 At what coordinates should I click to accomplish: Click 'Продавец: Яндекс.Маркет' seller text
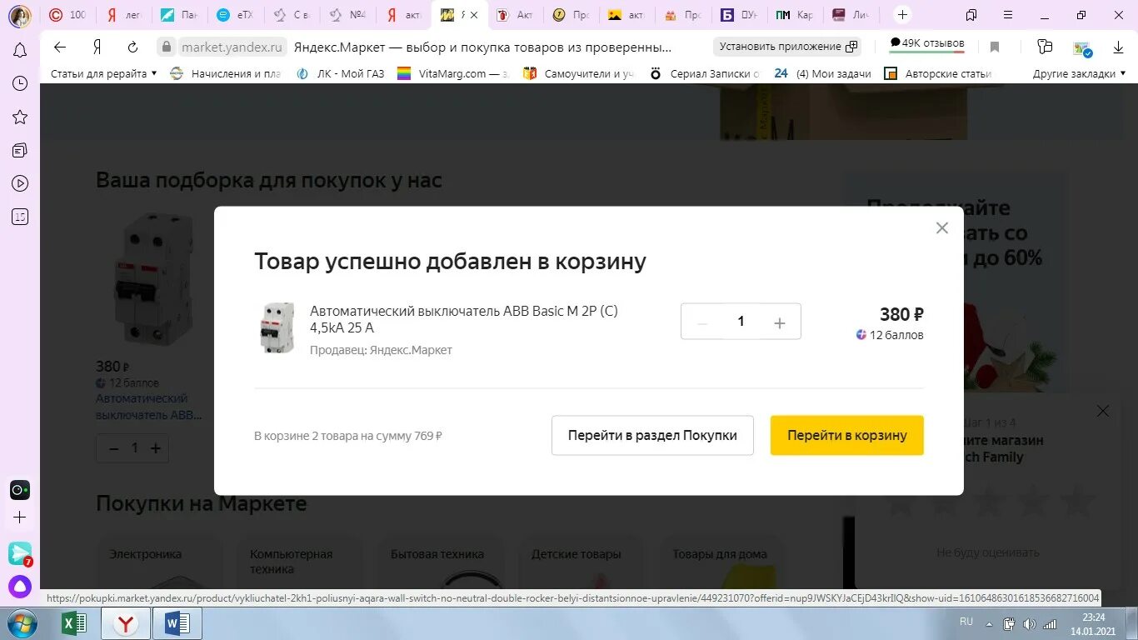coord(381,350)
